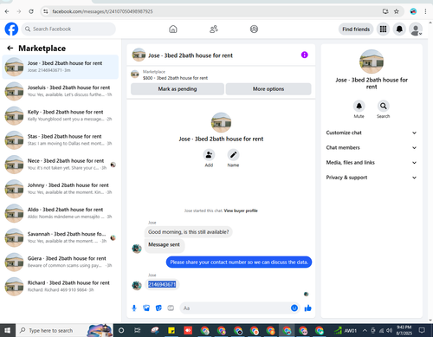Search in conversation magnifier icon

[x=384, y=106]
